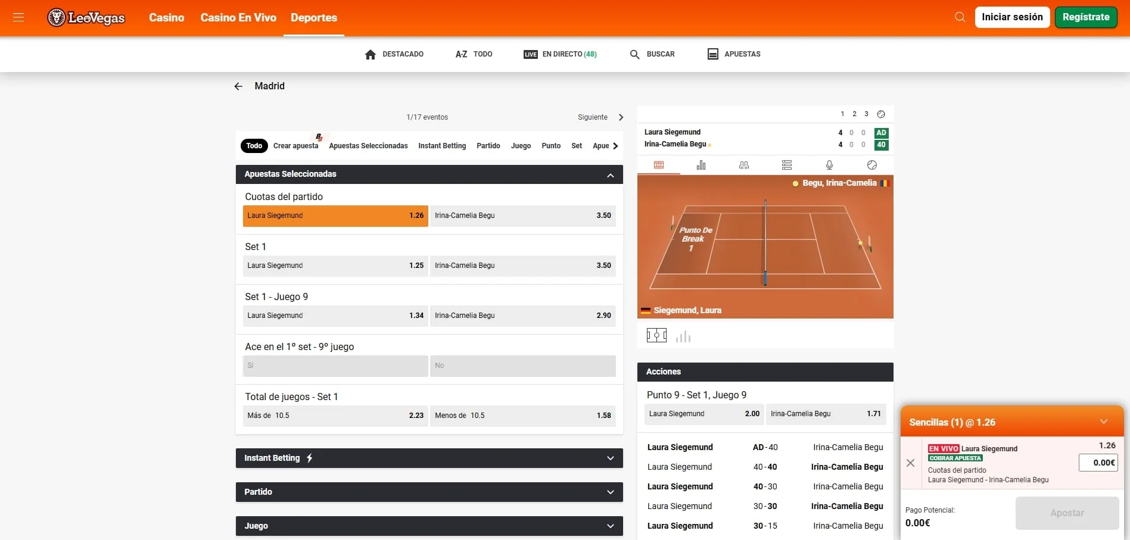Open A-Z Todo sports list
1130x540 pixels.
pyautogui.click(x=474, y=54)
